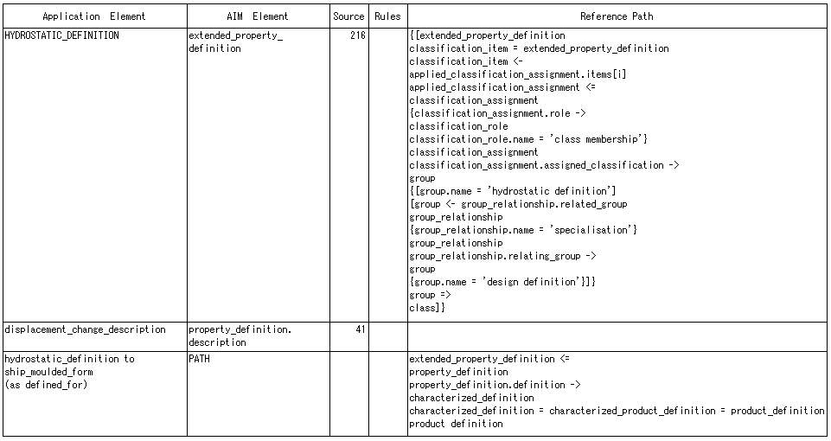
Task: Select the displacement_change_description cell
Action: coord(95,336)
